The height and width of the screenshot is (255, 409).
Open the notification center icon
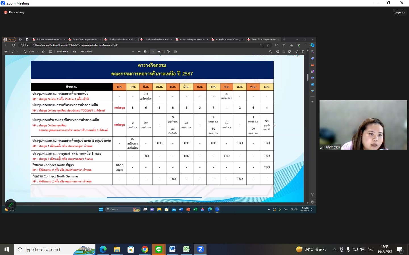tap(400, 249)
